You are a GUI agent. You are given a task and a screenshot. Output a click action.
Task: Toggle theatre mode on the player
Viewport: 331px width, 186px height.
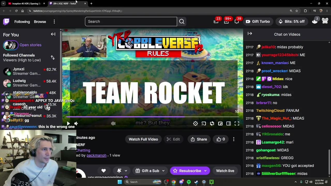point(229,124)
